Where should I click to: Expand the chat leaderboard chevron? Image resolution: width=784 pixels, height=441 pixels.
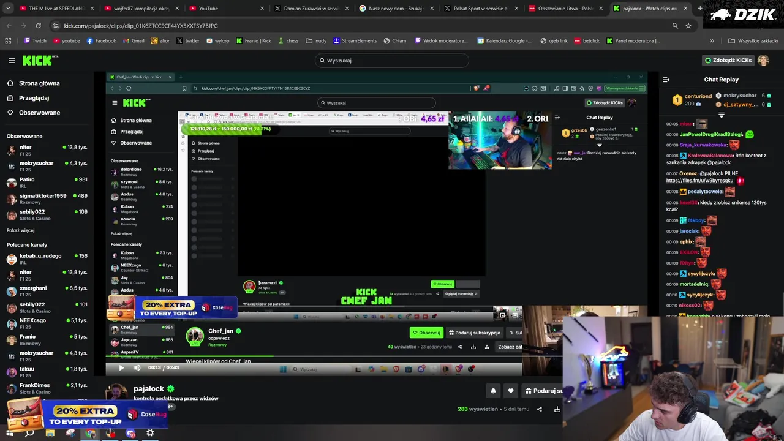[722, 115]
